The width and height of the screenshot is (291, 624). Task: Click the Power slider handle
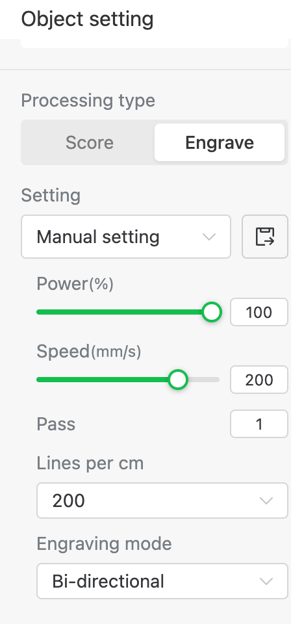pos(212,312)
